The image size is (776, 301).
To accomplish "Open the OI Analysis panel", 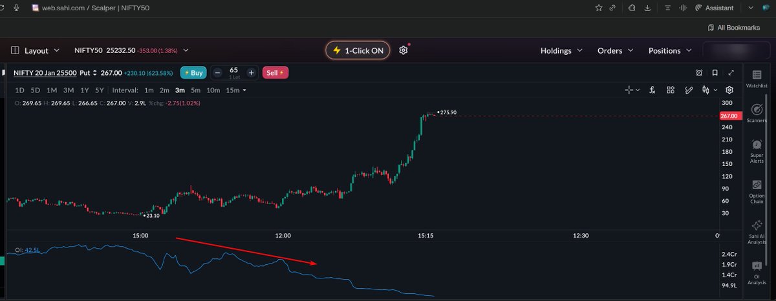I will coord(757,273).
